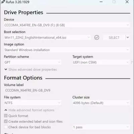Click the Format Options heading
This screenshot has width=134, height=134.
[x=23, y=78]
